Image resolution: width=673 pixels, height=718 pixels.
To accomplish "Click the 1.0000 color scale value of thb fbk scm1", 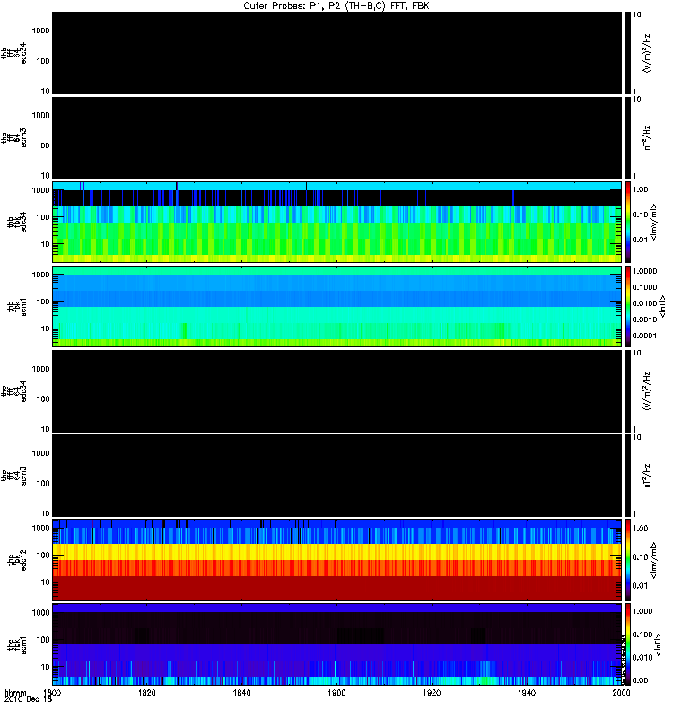I will (x=644, y=272).
